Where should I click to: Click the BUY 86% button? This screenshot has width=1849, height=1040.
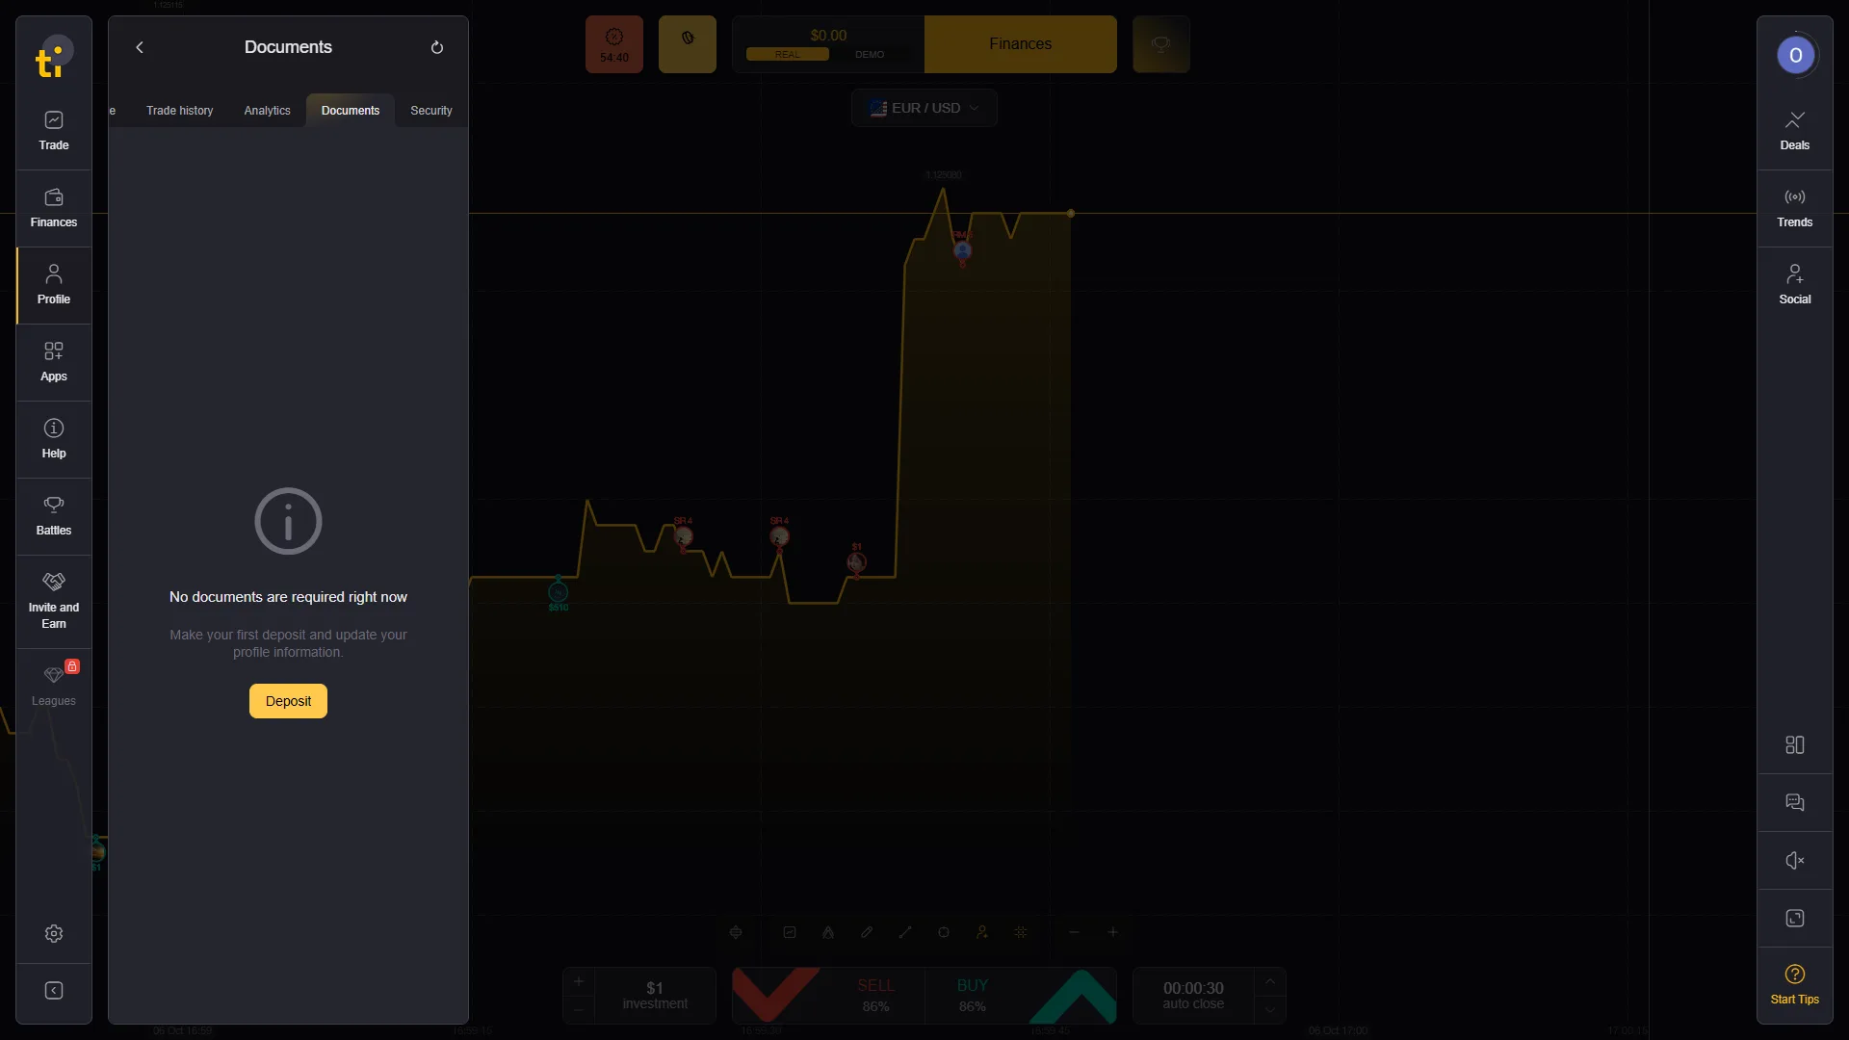point(1021,996)
